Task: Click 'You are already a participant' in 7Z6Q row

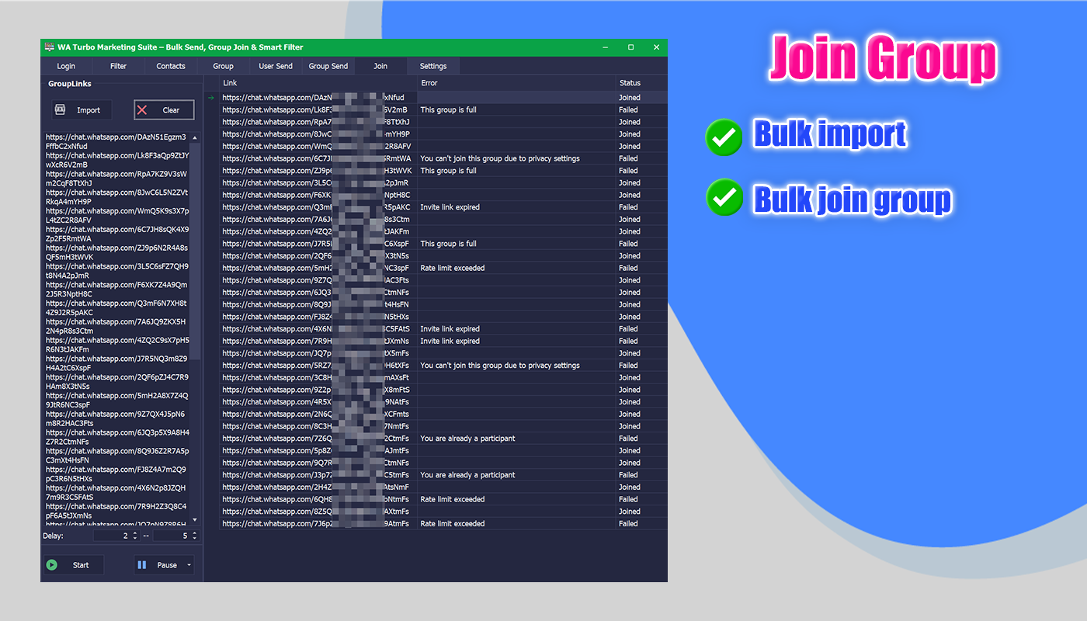Action: coord(468,439)
